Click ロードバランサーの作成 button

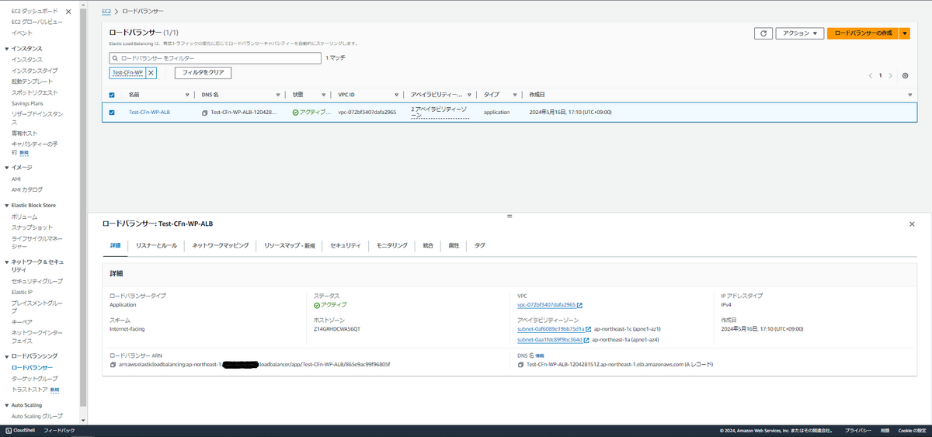[x=862, y=33]
